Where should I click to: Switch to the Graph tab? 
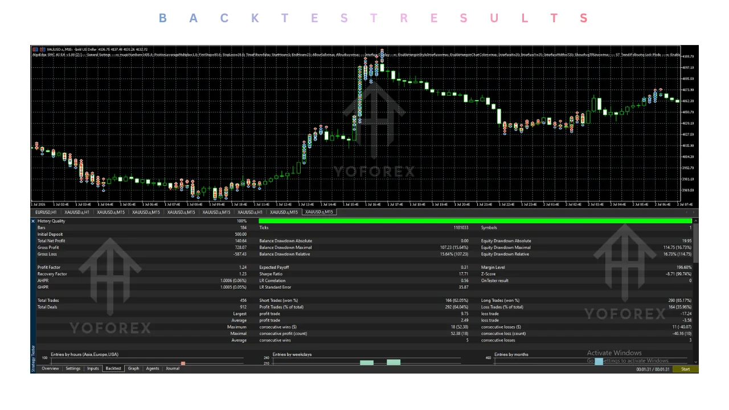point(133,368)
